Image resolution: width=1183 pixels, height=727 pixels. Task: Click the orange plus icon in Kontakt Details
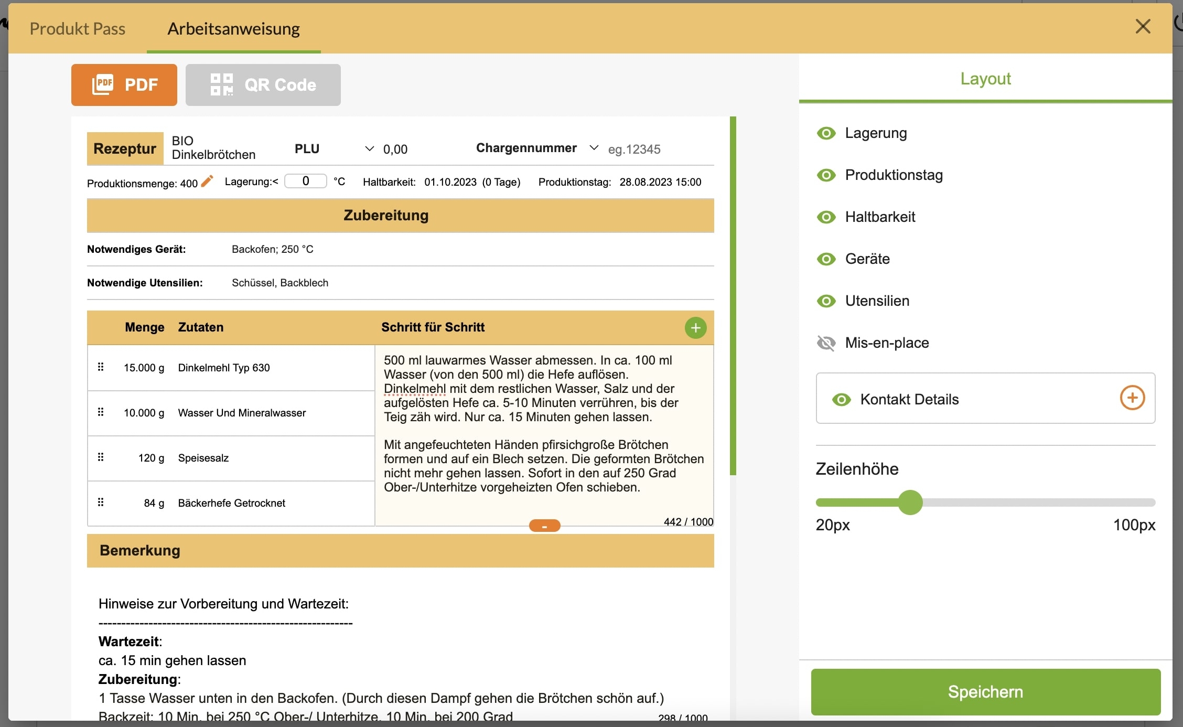click(1132, 398)
